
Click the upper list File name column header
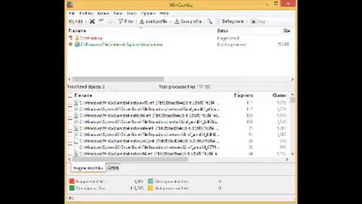(x=77, y=31)
